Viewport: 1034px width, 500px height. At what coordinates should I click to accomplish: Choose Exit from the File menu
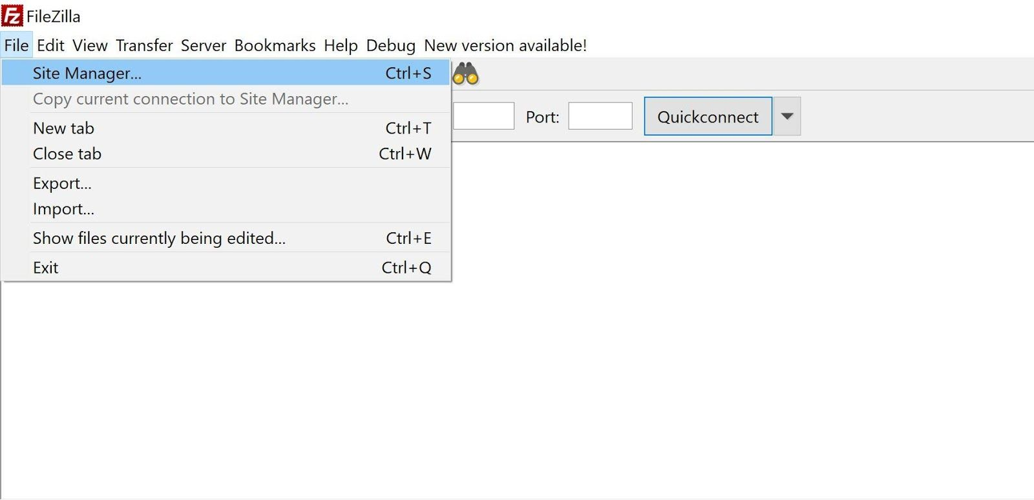(x=226, y=267)
